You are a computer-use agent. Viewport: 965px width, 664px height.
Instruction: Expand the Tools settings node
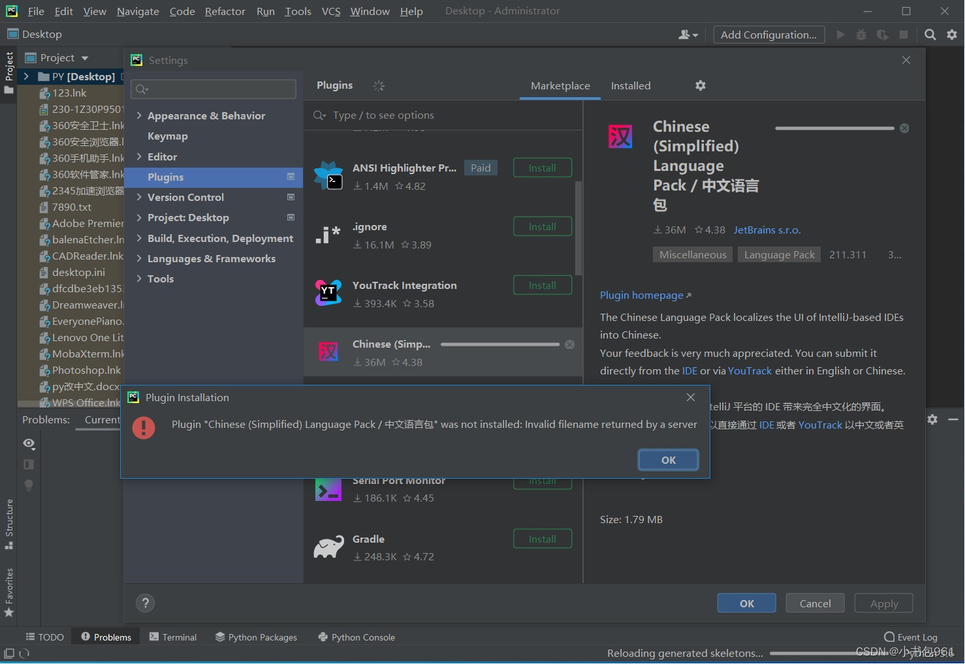139,279
